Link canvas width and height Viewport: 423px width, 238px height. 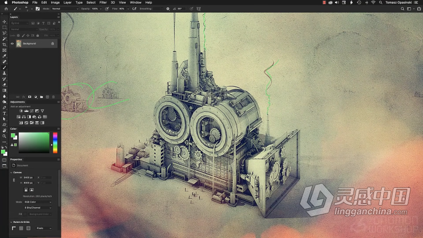click(x=14, y=180)
